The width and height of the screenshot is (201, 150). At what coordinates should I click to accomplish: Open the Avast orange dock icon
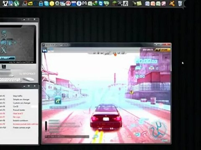point(172,3)
